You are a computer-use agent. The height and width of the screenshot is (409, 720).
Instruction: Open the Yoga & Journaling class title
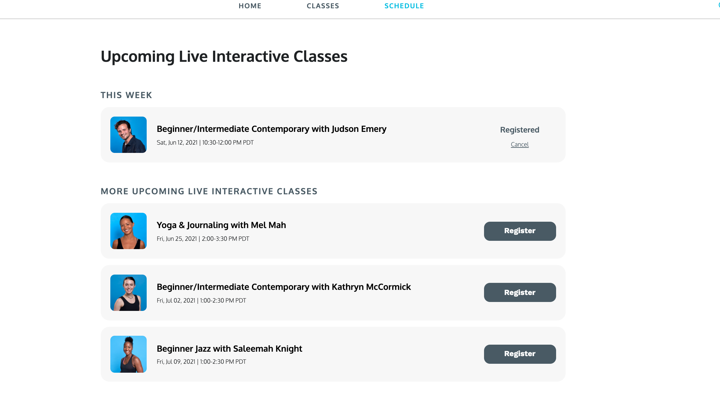[221, 225]
